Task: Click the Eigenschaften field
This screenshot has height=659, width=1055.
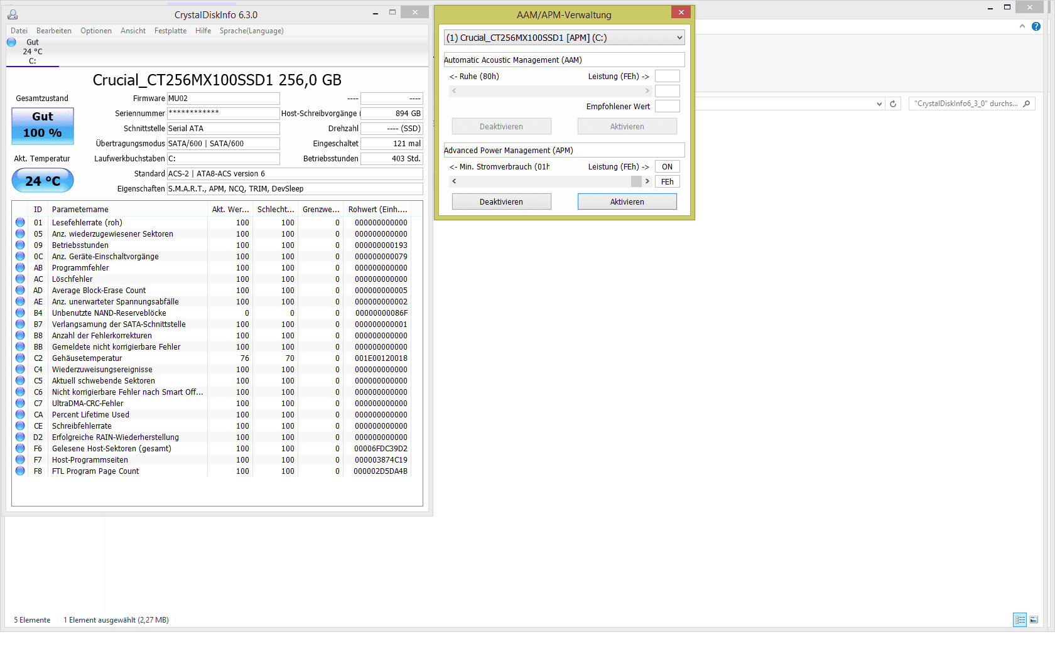Action: click(x=295, y=189)
